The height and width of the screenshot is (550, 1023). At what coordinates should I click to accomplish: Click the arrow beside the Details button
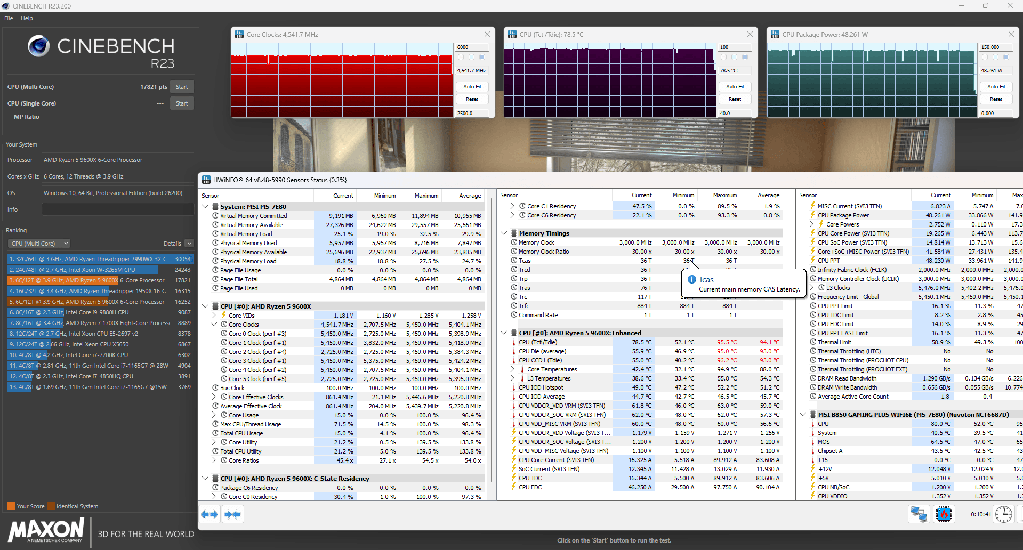point(189,244)
